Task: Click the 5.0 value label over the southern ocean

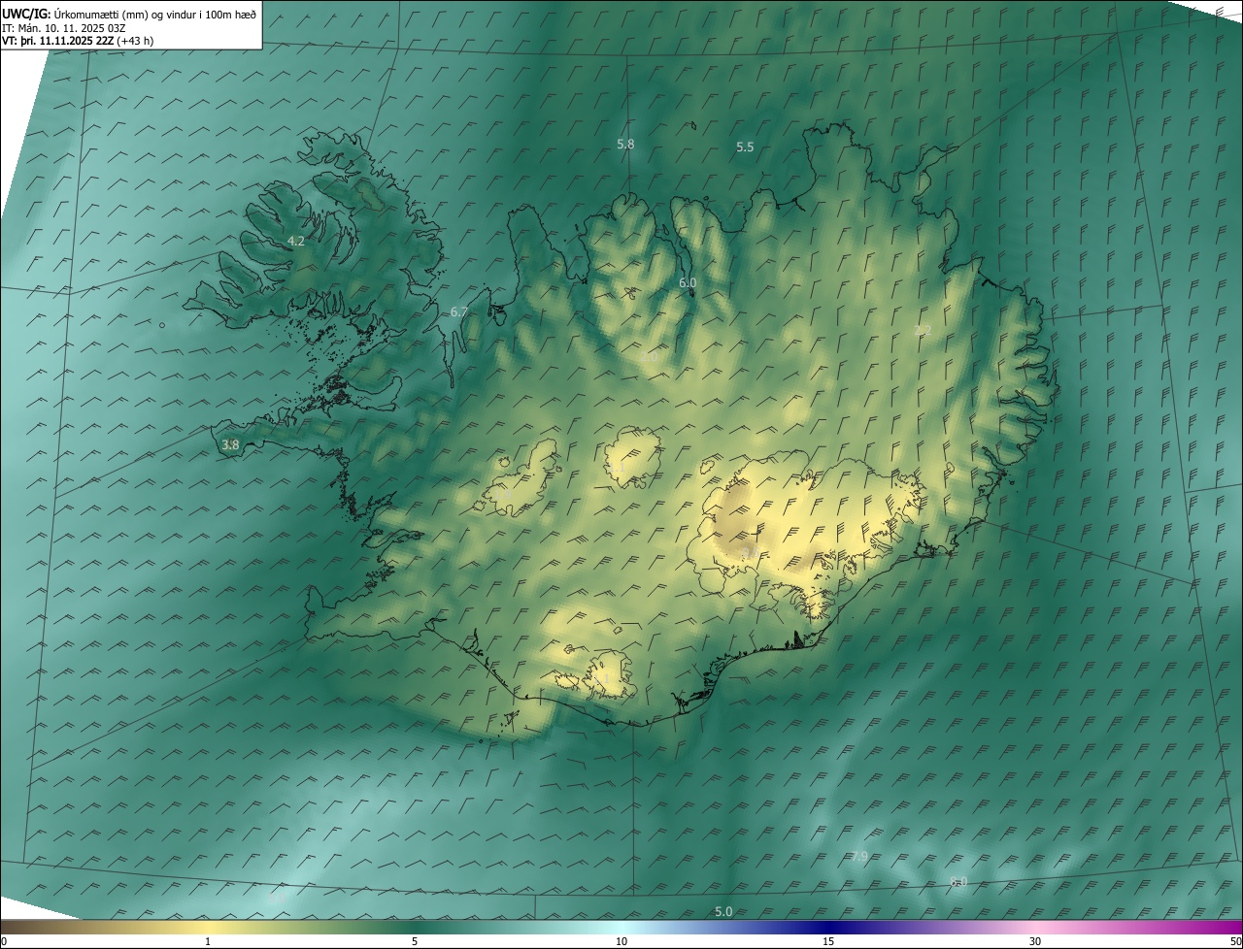Action: [x=723, y=911]
